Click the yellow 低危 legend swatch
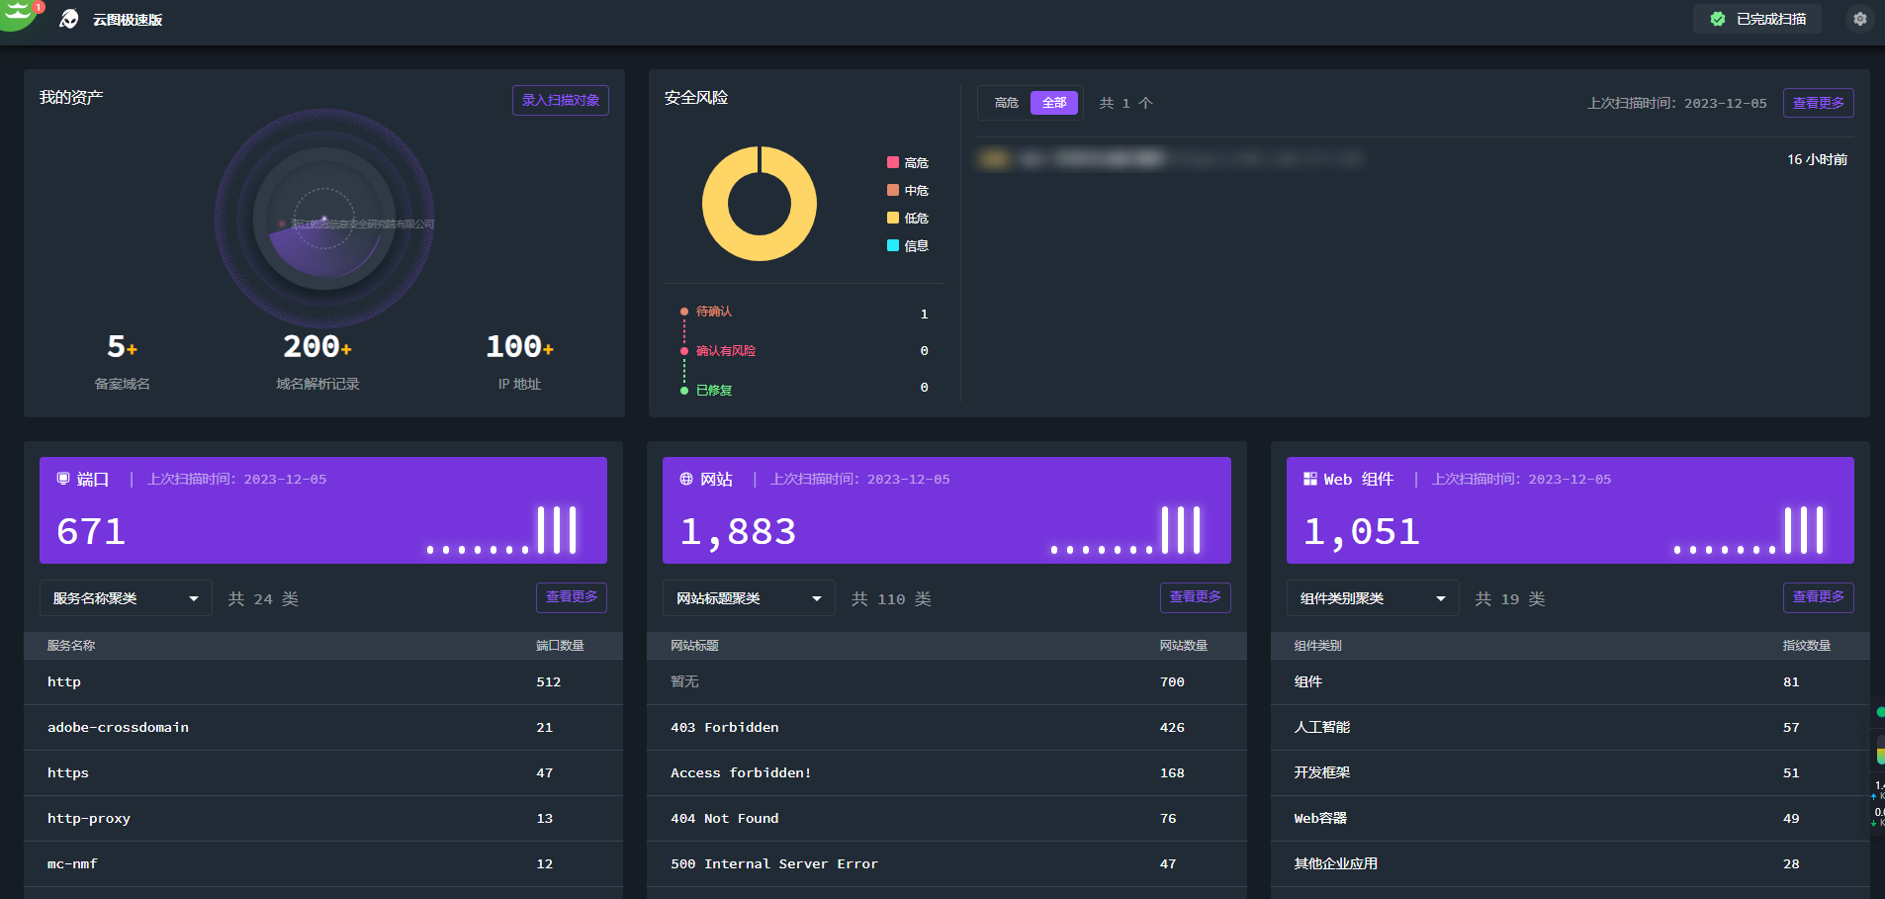Screen dimensions: 1885x899 click(x=893, y=218)
